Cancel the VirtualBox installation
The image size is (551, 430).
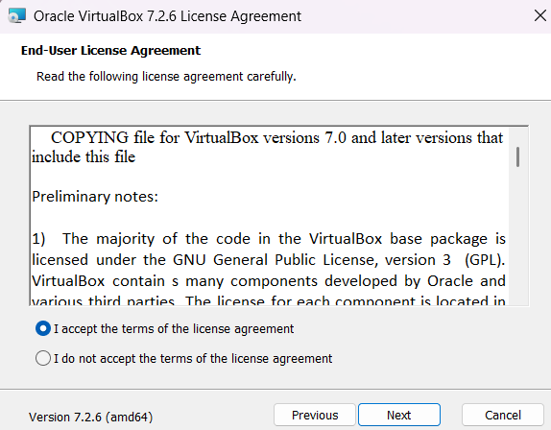[x=503, y=415]
